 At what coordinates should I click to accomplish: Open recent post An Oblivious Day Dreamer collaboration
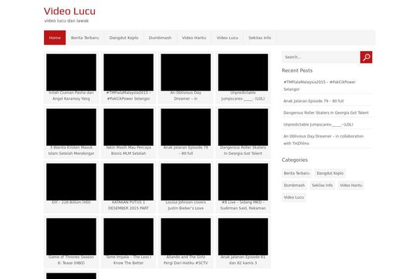pos(323,139)
